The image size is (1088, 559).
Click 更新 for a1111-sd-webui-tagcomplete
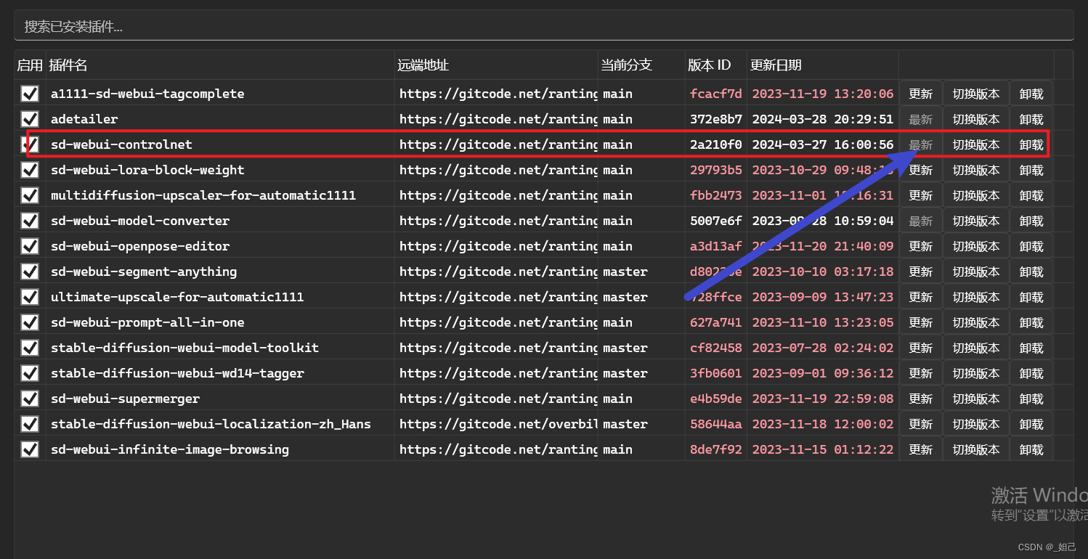tap(921, 94)
